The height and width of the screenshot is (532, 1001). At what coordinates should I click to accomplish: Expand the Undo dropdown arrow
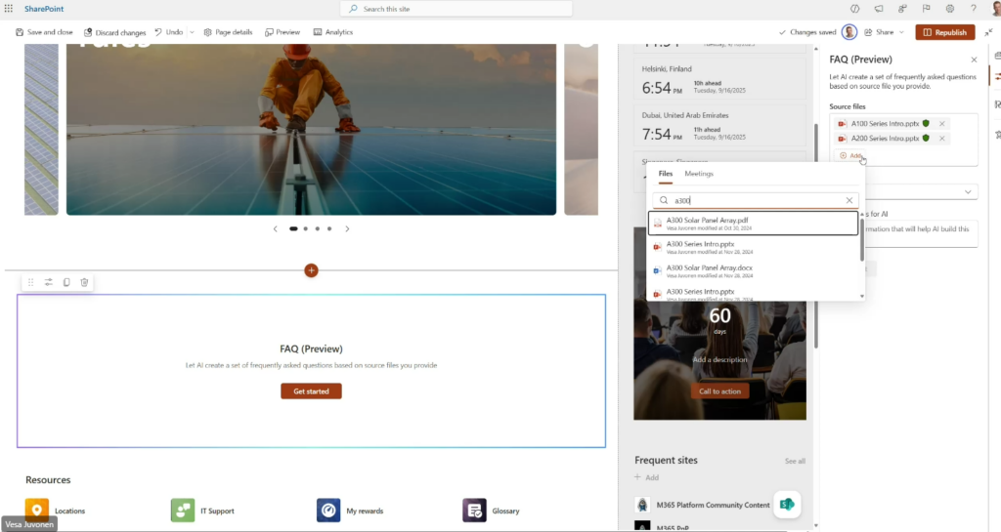pyautogui.click(x=192, y=32)
